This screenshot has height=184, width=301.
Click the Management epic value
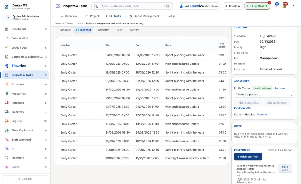[269, 58]
